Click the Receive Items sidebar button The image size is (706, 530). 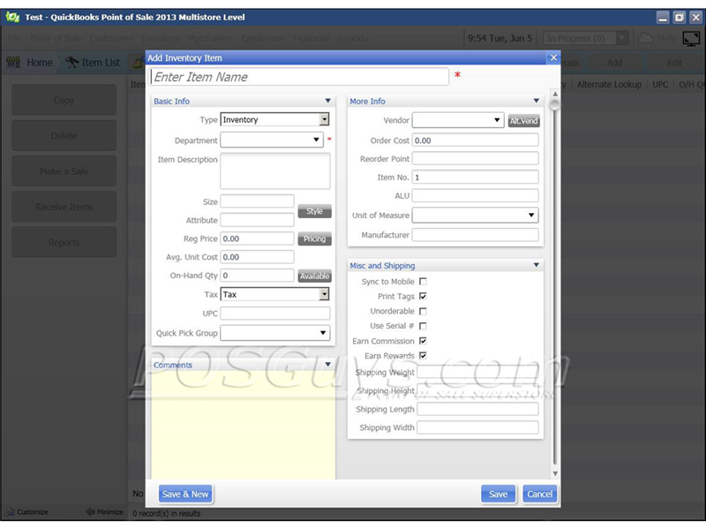[64, 207]
